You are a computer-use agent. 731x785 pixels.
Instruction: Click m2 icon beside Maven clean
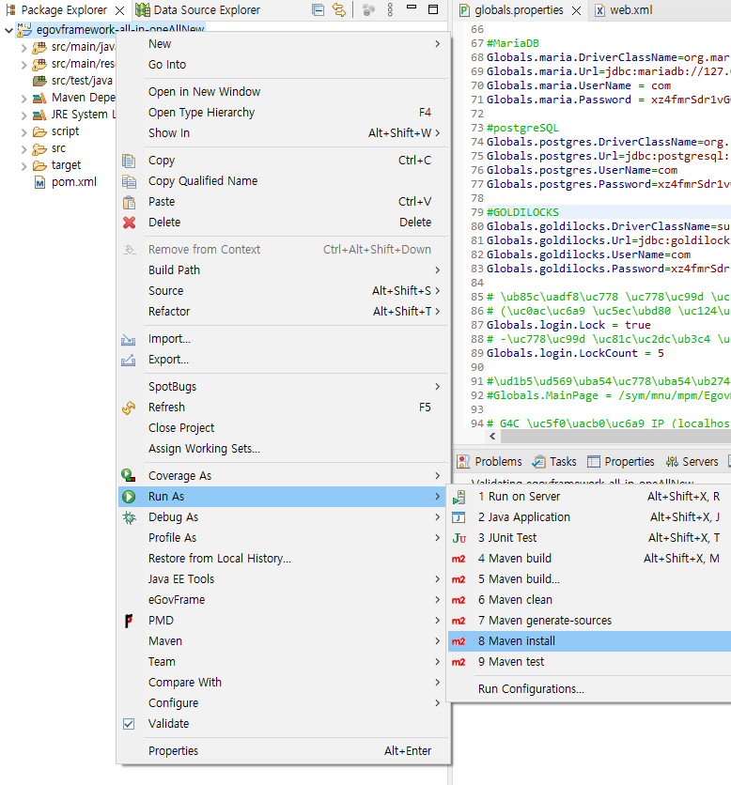(459, 600)
